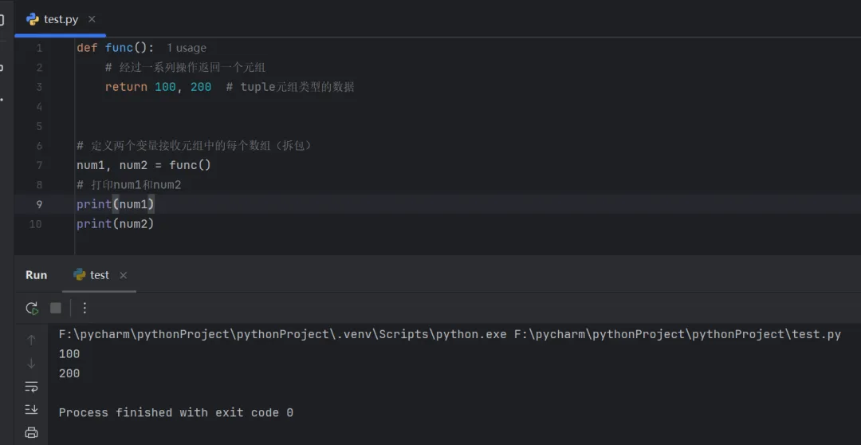
Task: Switch to the test run tab
Action: (99, 275)
